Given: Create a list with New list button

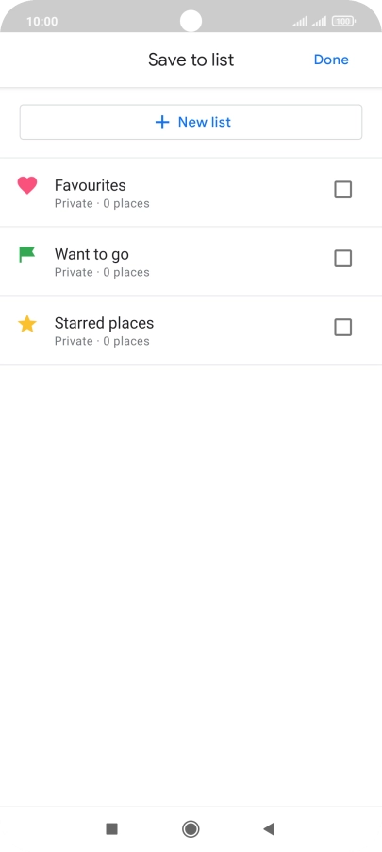Looking at the screenshot, I should [191, 122].
